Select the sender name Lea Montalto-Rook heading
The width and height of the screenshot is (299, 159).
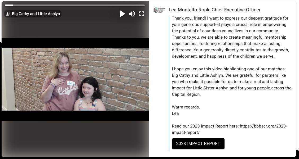214,10
